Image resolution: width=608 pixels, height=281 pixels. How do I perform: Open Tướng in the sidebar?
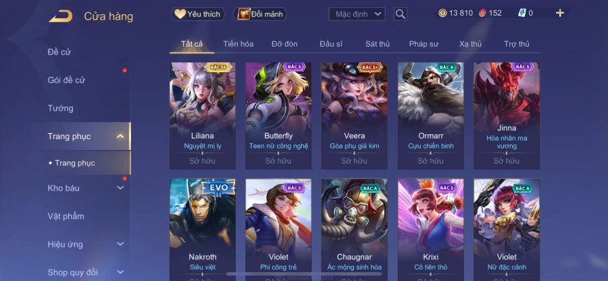[x=61, y=108]
